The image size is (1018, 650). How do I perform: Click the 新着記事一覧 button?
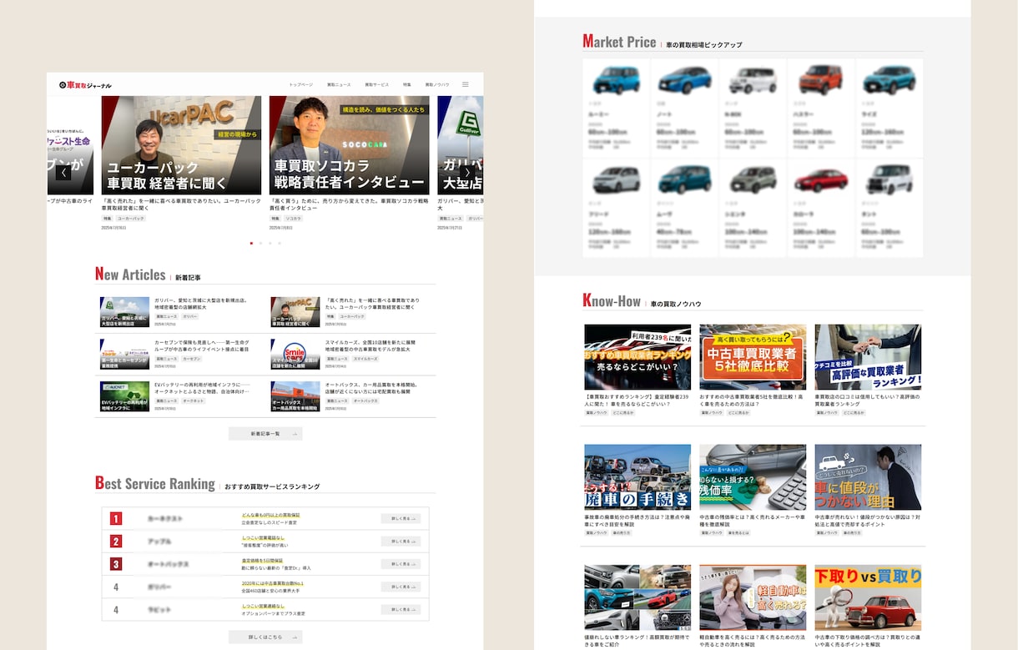click(x=265, y=434)
